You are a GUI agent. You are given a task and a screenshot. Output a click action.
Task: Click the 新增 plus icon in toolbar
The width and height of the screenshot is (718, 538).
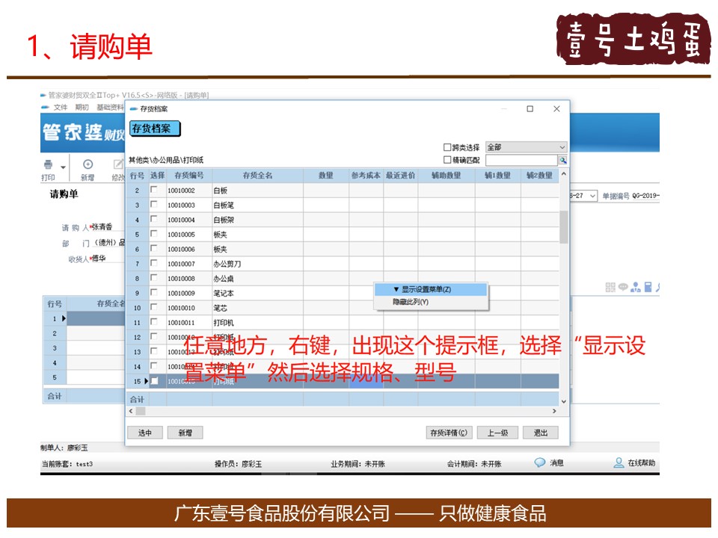[x=88, y=165]
